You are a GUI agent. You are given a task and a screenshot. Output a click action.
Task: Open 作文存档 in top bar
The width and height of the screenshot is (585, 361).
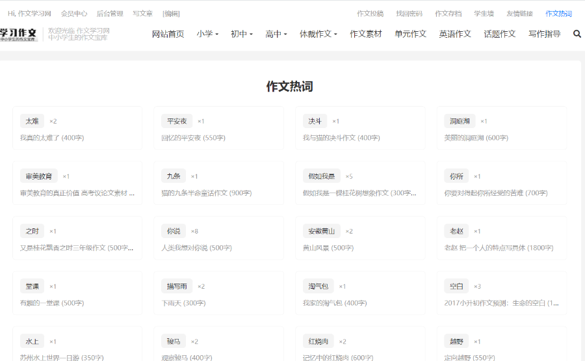(x=448, y=14)
